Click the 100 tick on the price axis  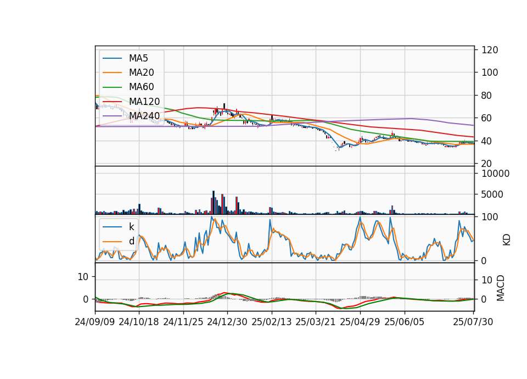pos(490,73)
